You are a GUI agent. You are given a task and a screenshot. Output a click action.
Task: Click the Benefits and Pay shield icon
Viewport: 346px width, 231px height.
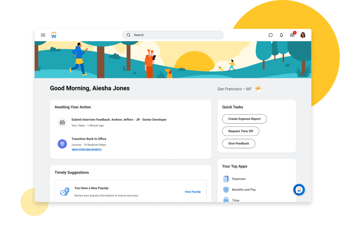[226, 190]
